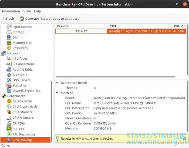Click the Storage drive icon
Image resolution: width=189 pixels, height=148 pixels.
pyautogui.click(x=9, y=32)
